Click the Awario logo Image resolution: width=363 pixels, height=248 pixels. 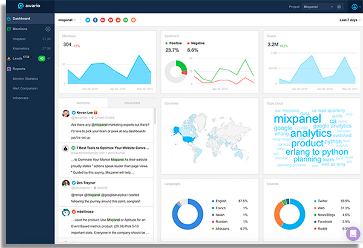click(29, 5)
